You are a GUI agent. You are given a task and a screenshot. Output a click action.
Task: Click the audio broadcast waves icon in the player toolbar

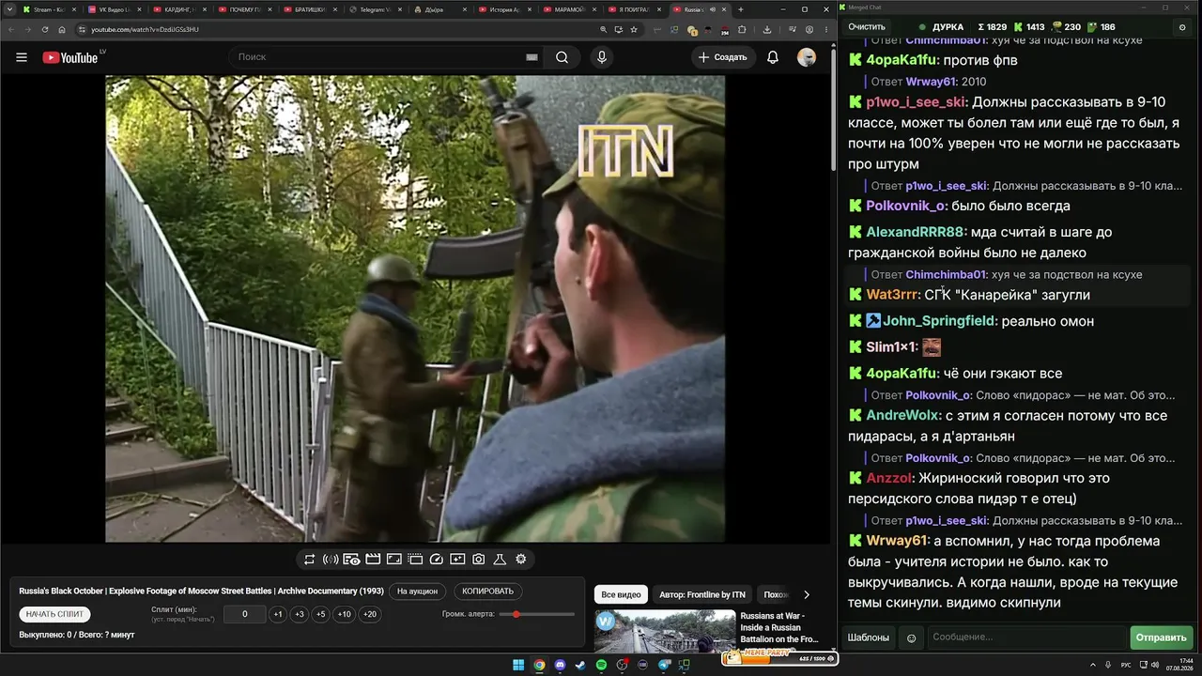click(331, 560)
